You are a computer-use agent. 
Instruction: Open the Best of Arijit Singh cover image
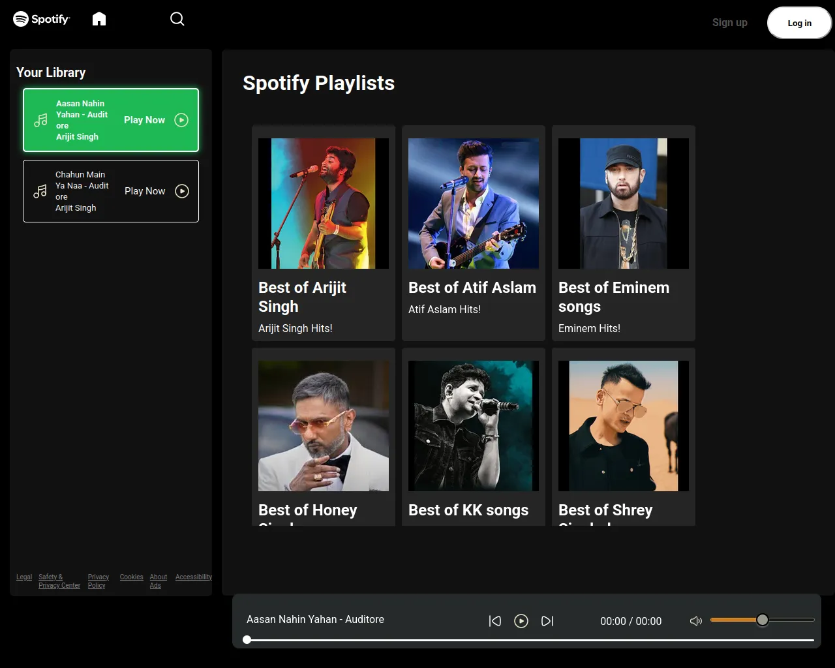(x=324, y=204)
